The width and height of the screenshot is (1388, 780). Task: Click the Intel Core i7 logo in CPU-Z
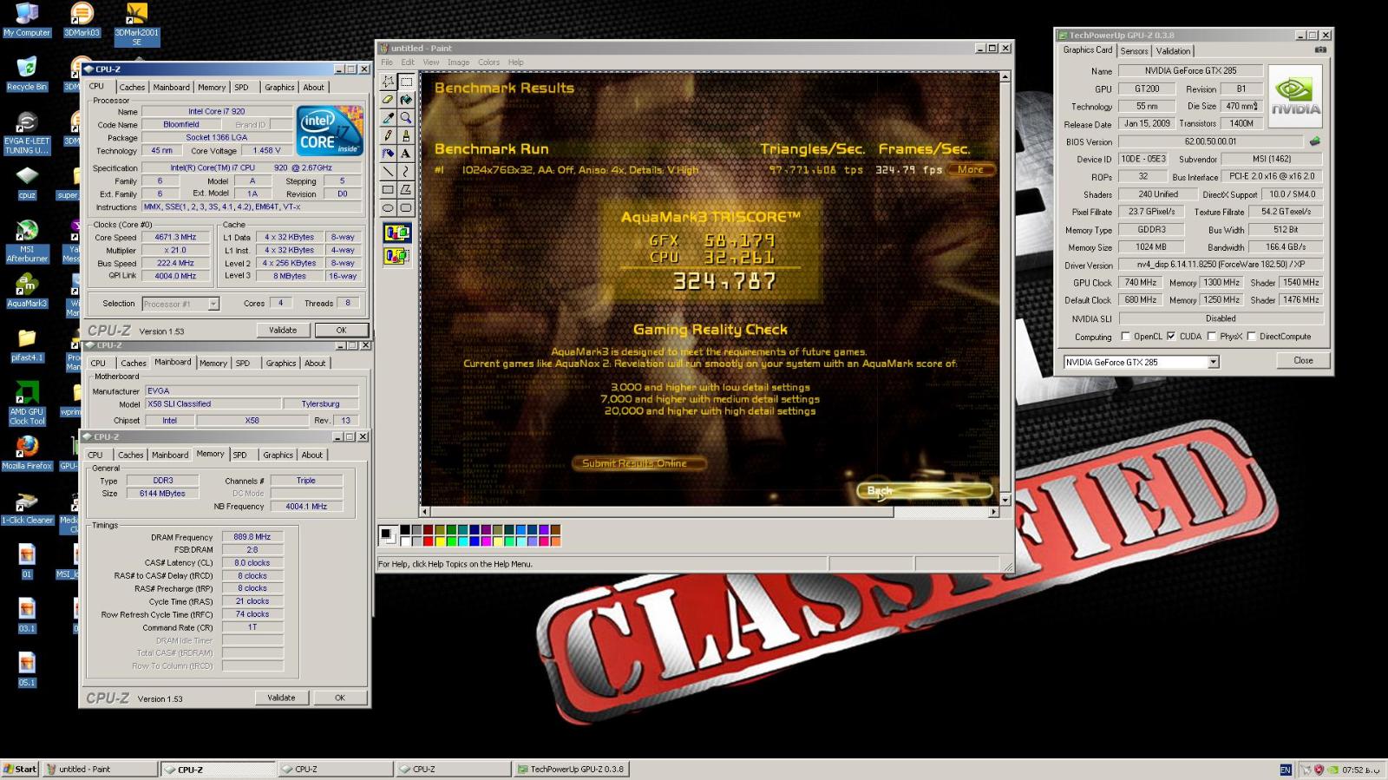coord(330,131)
